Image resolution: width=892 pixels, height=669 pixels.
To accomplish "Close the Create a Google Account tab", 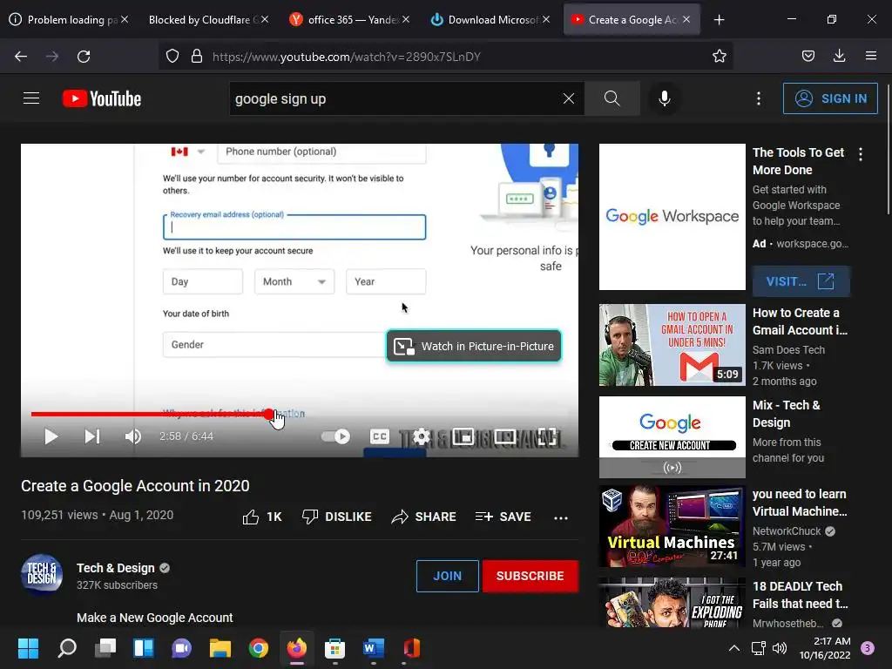I will 686,19.
